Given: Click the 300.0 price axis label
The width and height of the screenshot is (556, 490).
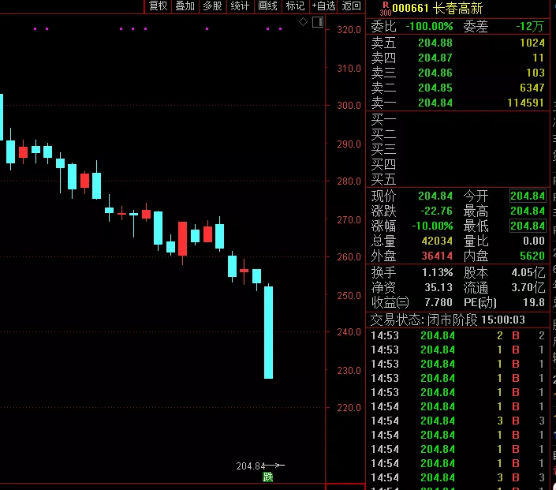Looking at the screenshot, I should (348, 106).
